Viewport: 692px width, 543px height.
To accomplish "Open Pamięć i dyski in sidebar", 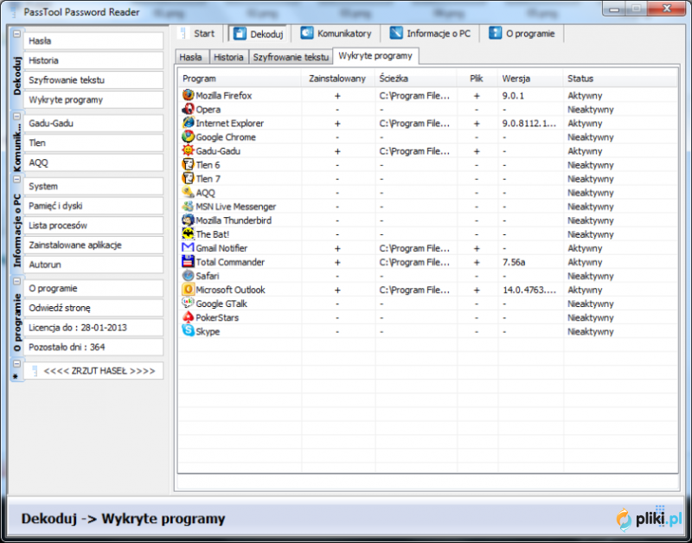I will pyautogui.click(x=93, y=206).
